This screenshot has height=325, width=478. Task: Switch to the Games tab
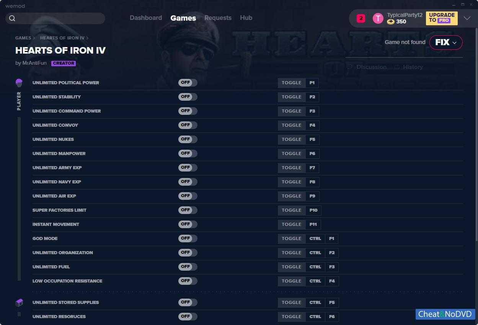(x=183, y=18)
